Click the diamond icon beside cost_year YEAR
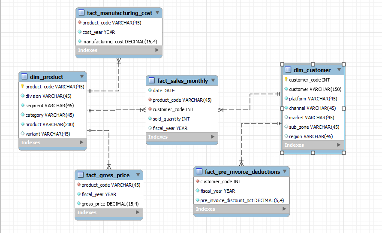Image resolution: width=382 pixels, height=233 pixels. (79, 32)
